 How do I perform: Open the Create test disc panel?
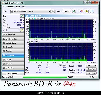13,39
